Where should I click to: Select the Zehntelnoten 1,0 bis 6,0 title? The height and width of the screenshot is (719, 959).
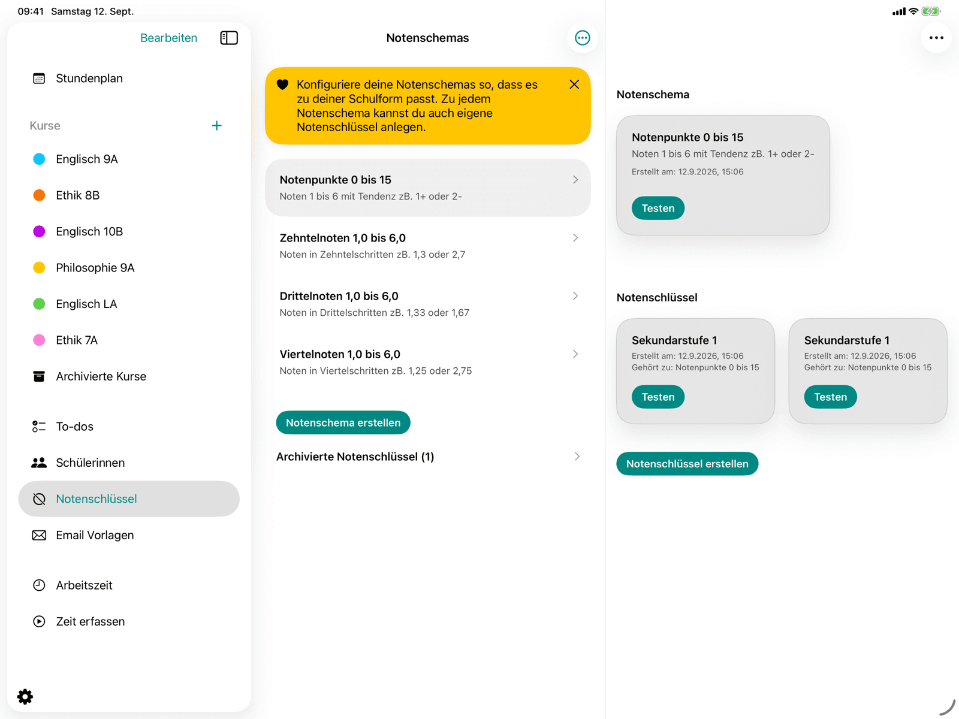pos(342,238)
